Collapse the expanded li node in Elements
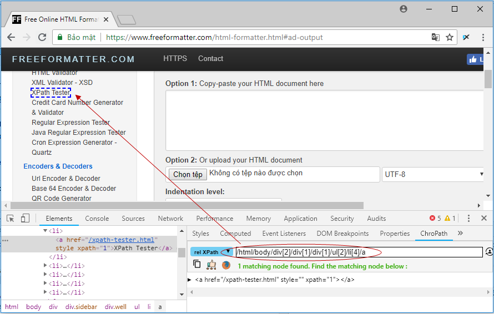The height and width of the screenshot is (314, 494). point(46,231)
